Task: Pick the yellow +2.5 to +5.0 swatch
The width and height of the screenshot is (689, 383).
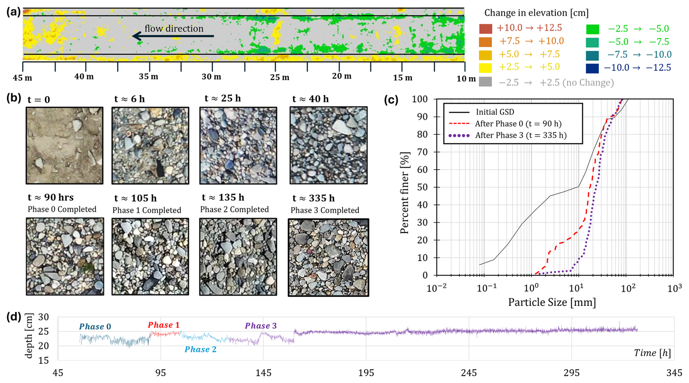Action: (485, 68)
